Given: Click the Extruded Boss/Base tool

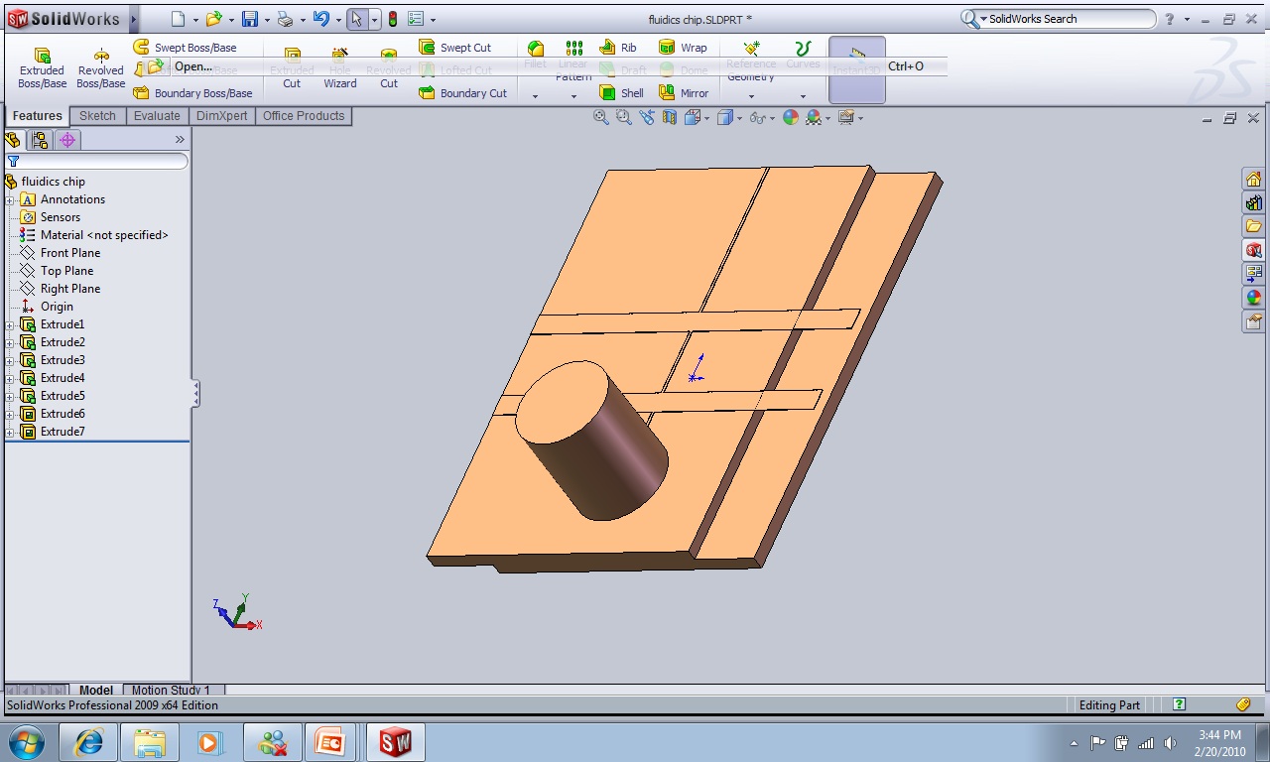Looking at the screenshot, I should click(x=42, y=67).
